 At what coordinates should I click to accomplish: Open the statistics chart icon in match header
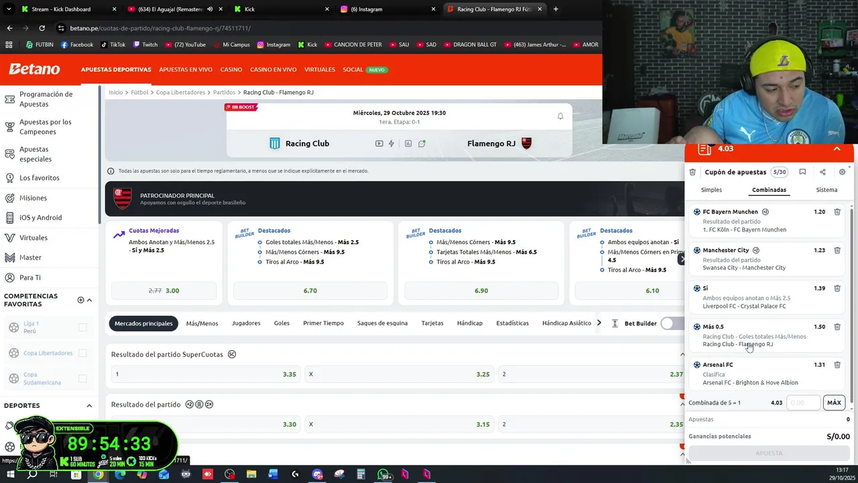coord(408,144)
